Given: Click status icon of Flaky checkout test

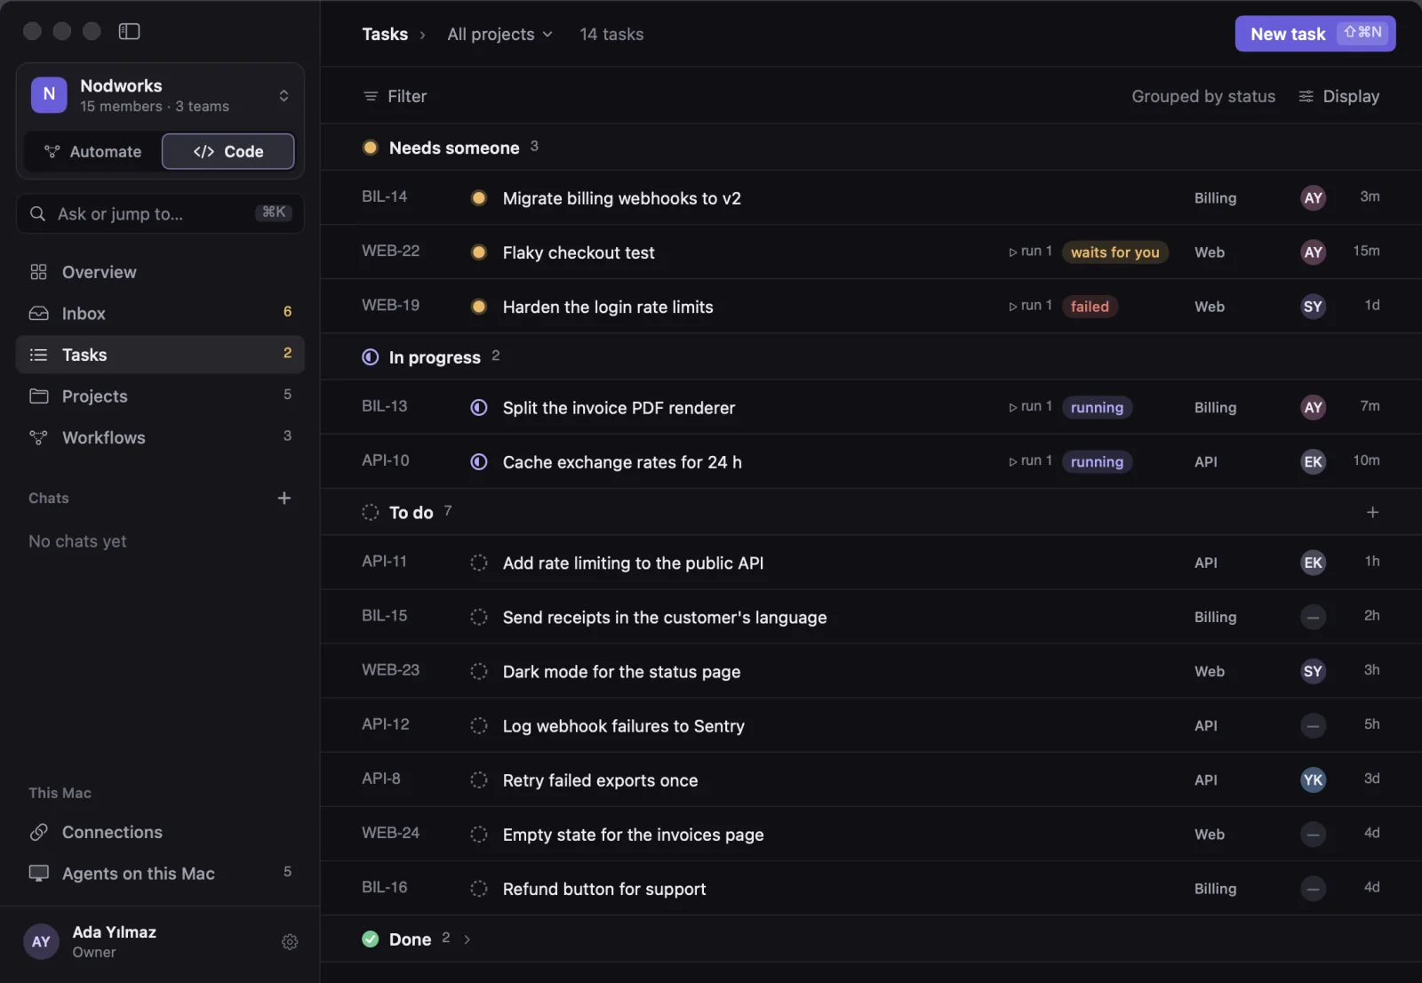Looking at the screenshot, I should click(x=478, y=252).
